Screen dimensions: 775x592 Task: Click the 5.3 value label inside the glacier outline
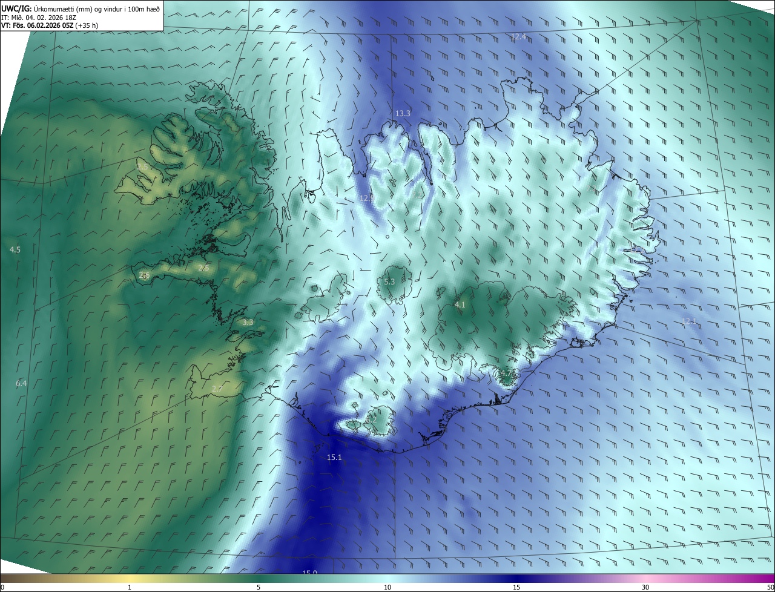pyautogui.click(x=389, y=282)
